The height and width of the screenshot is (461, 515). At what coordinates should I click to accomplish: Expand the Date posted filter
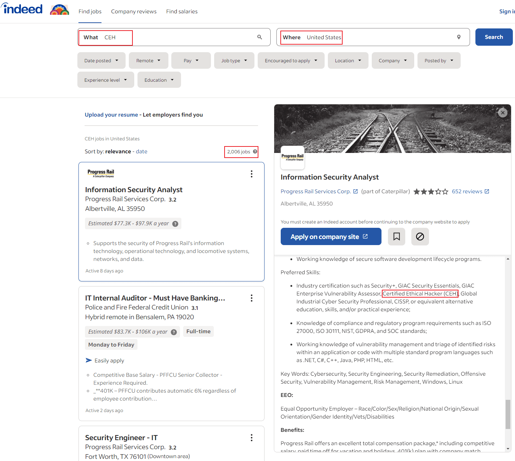101,60
